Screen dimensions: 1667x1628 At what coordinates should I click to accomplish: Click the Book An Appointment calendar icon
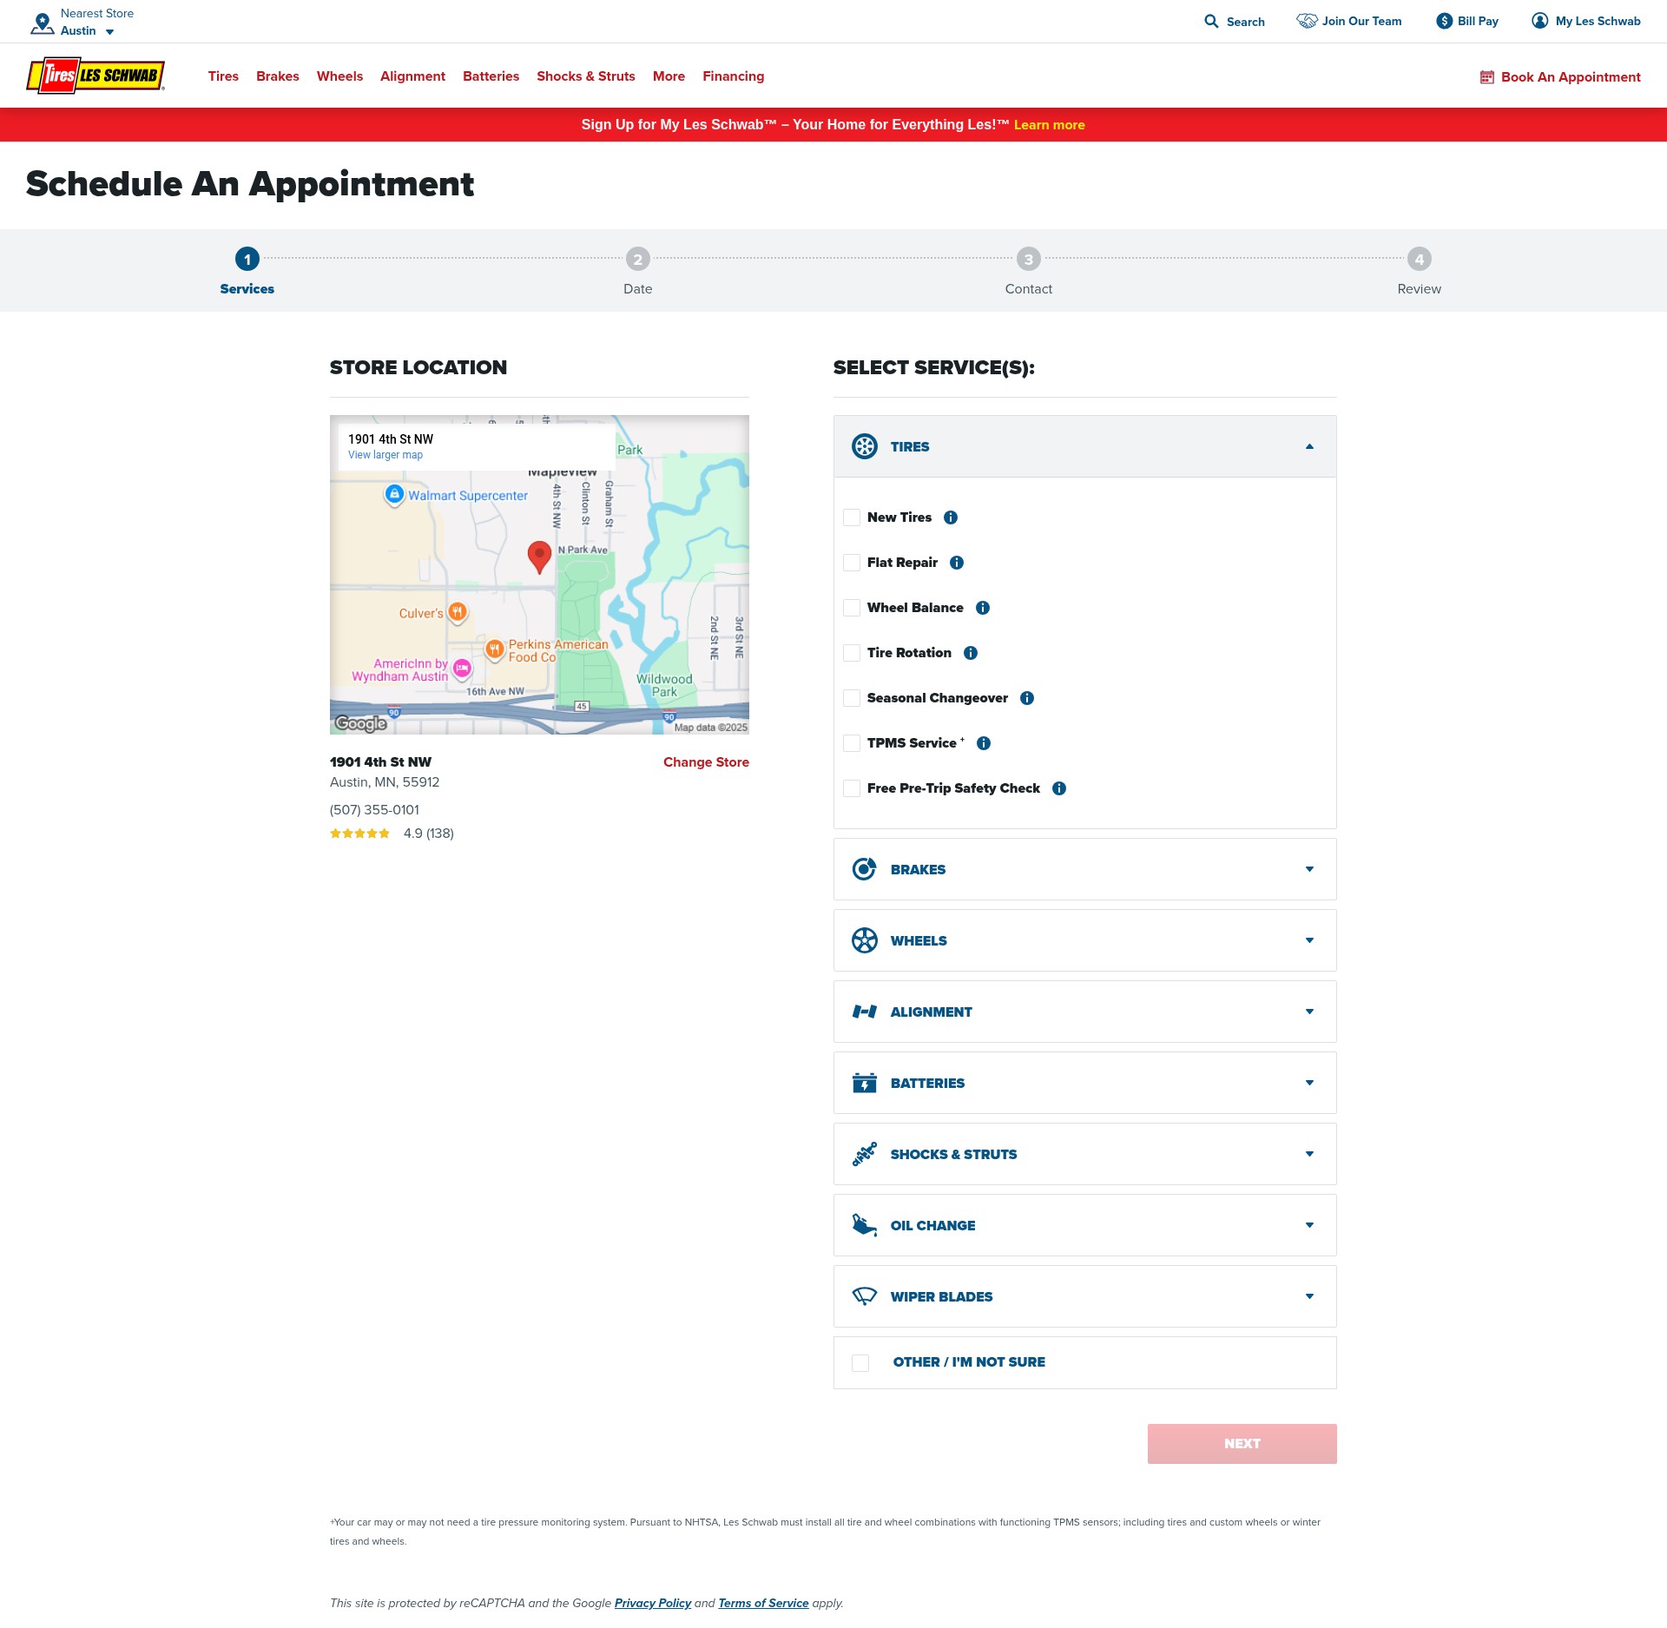pos(1487,77)
